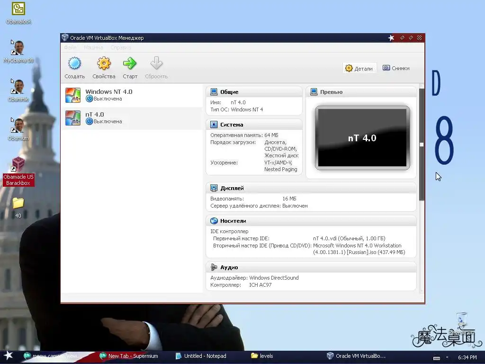
Task: Expand hidden tray icons chevron
Action: [447, 357]
